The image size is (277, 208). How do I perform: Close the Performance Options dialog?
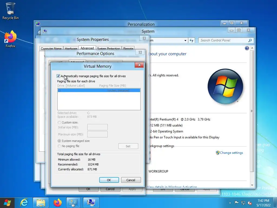pyautogui.click(x=140, y=52)
